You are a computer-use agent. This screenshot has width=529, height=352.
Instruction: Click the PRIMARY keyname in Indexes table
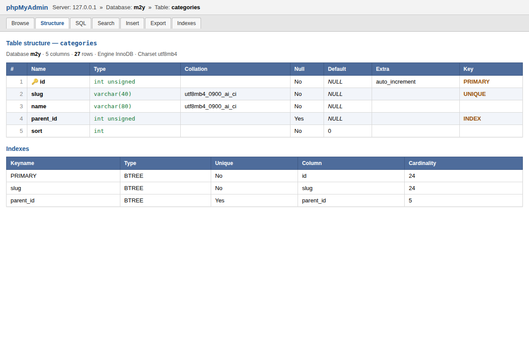pos(23,176)
